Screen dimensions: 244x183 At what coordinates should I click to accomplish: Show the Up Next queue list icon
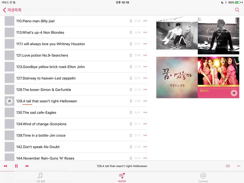click(x=228, y=166)
